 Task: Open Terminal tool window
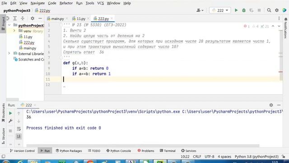pyautogui.click(x=168, y=151)
